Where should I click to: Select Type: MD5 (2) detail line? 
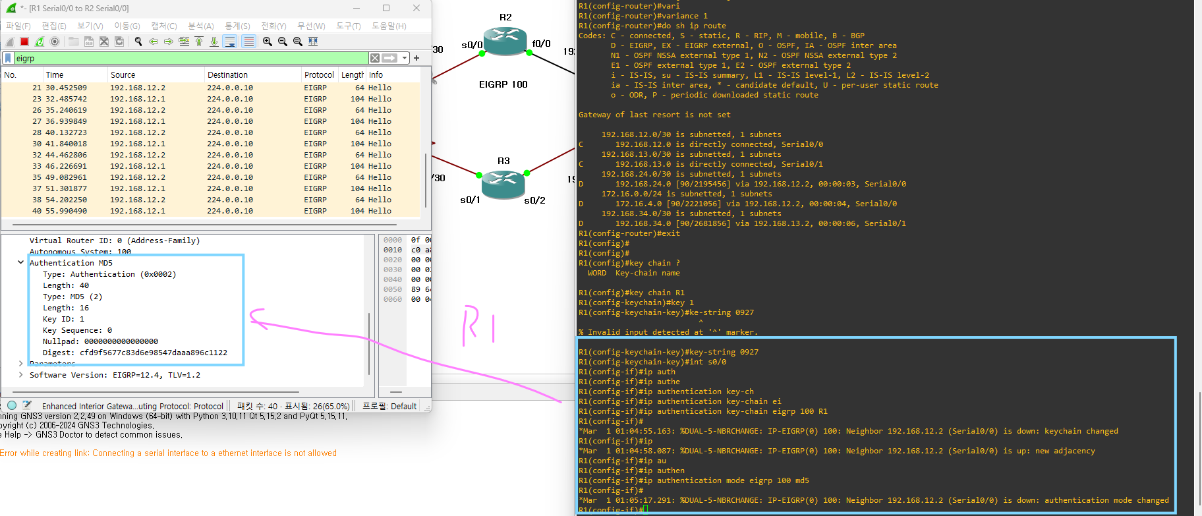coord(72,297)
